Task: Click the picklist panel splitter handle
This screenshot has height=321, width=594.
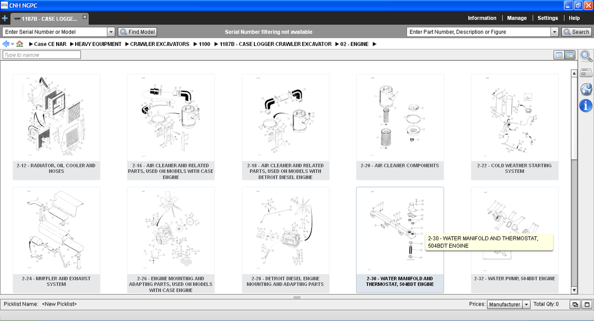Action: coord(297,297)
